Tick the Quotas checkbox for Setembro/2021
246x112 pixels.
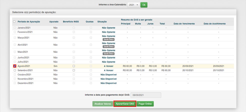91,70
